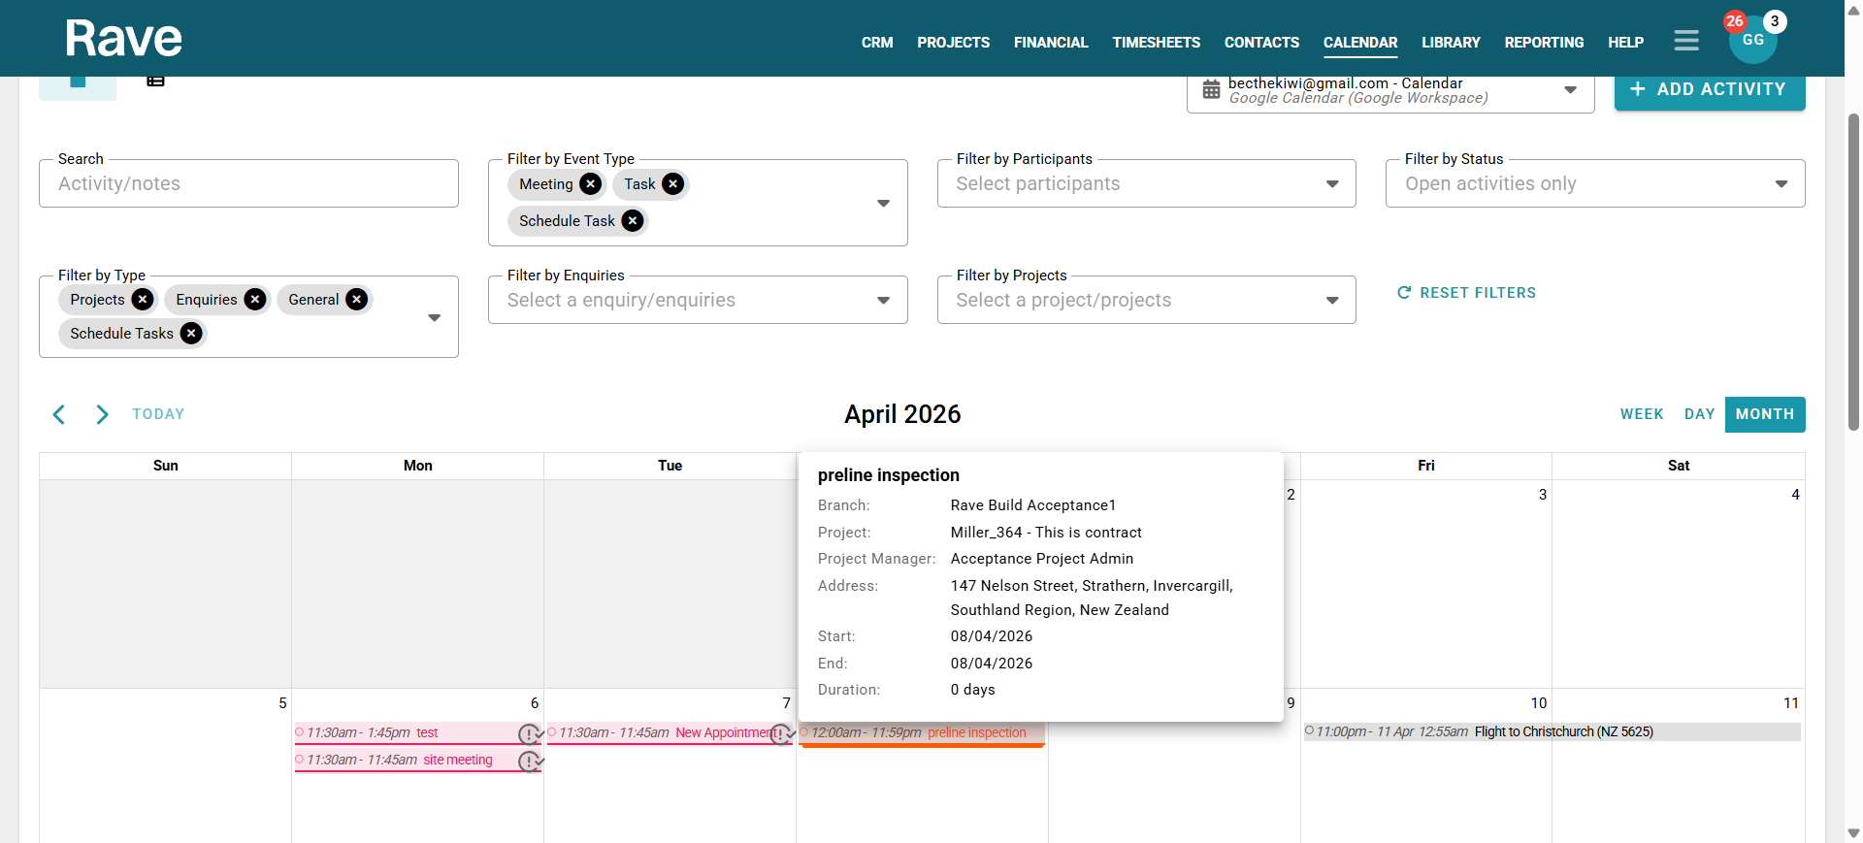Focus the Activity/notes search field
The image size is (1863, 843).
point(248,184)
